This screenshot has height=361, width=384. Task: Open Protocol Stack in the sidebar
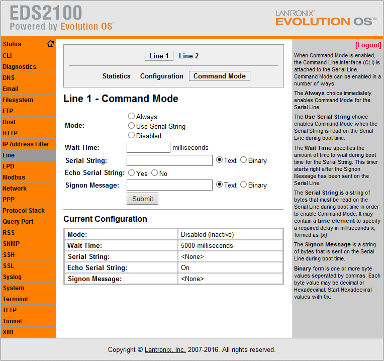pos(29,210)
